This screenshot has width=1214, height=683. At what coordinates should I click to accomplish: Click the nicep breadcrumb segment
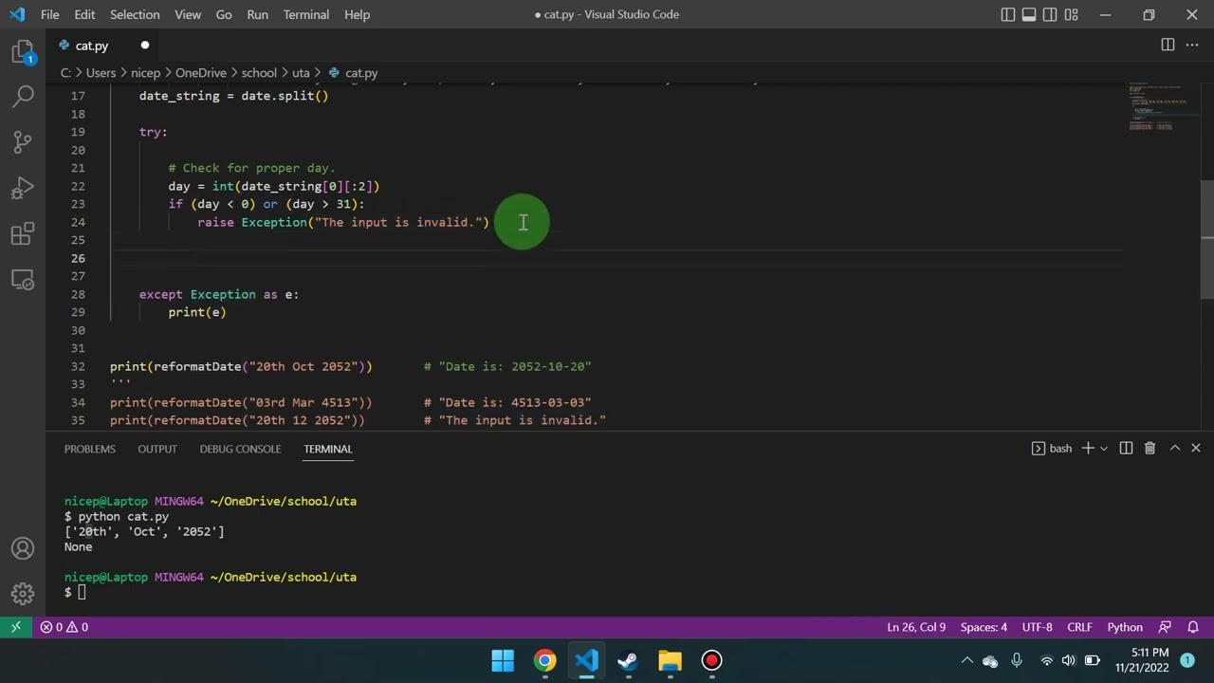(146, 73)
